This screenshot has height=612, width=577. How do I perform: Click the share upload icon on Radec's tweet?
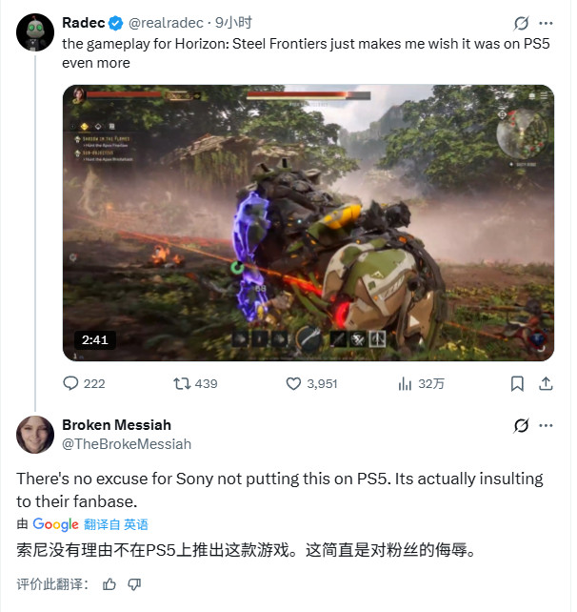pyautogui.click(x=546, y=383)
